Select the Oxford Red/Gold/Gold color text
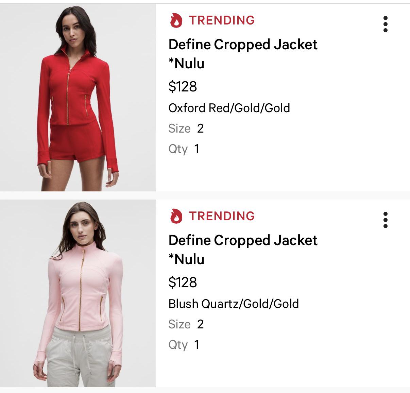410x393 pixels. pyautogui.click(x=229, y=108)
